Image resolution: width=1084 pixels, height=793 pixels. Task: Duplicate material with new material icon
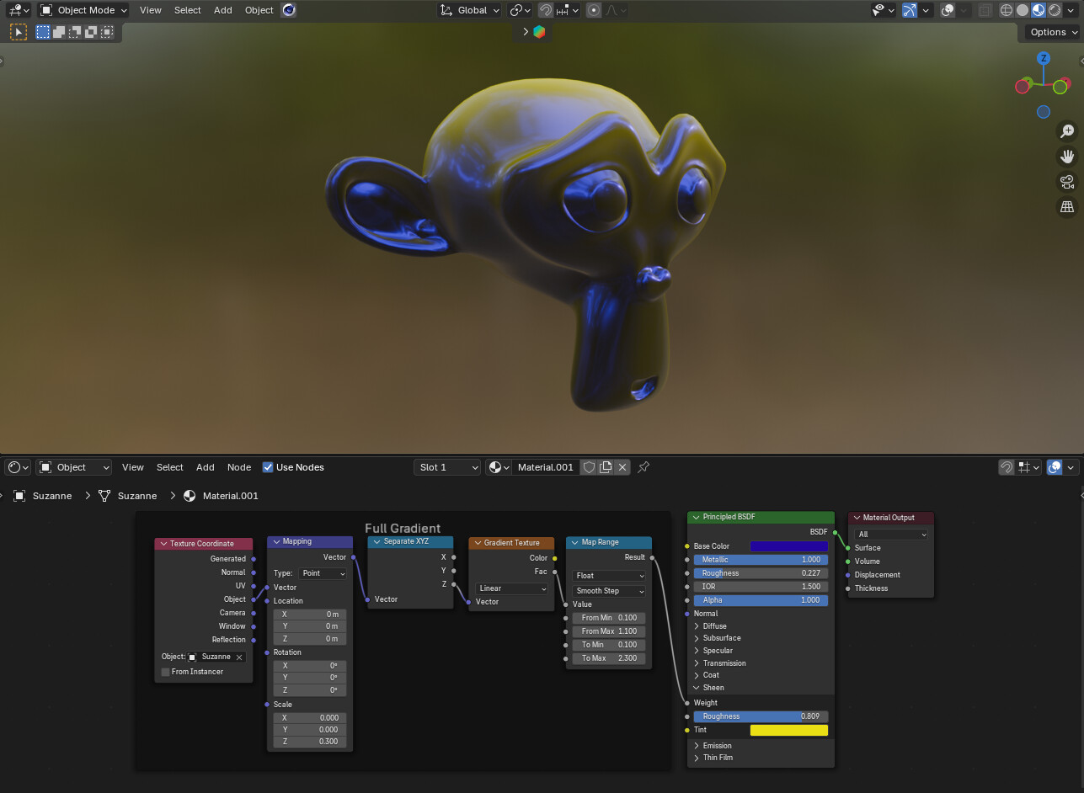[606, 467]
